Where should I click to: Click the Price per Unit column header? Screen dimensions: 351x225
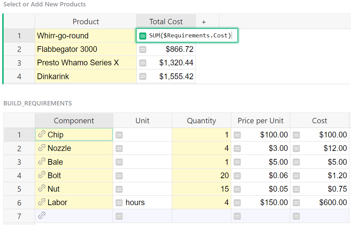pyautogui.click(x=260, y=121)
